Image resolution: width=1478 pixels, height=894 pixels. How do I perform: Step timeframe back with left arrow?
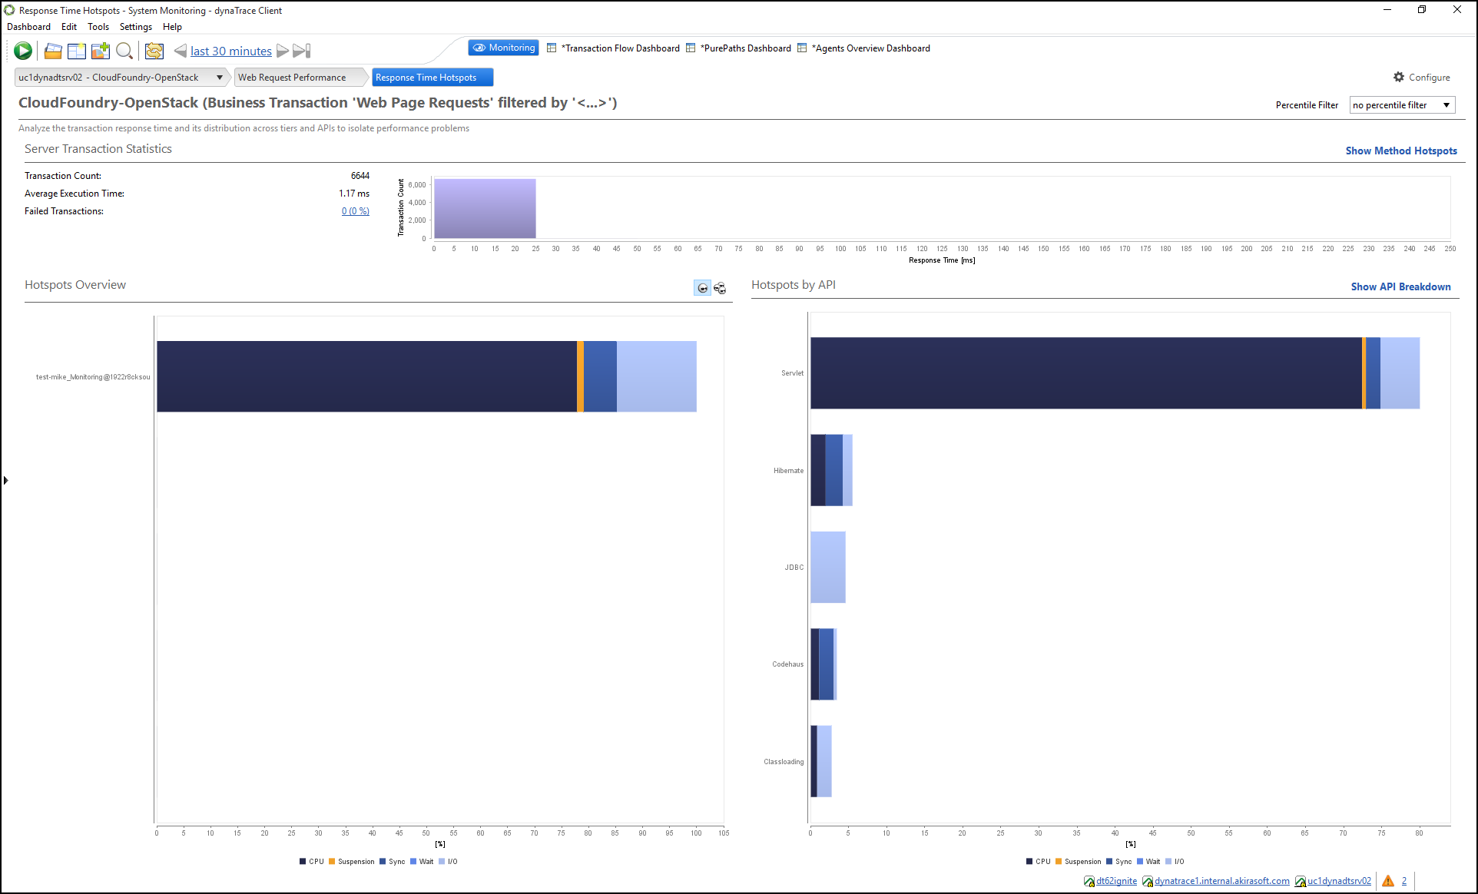pyautogui.click(x=180, y=51)
